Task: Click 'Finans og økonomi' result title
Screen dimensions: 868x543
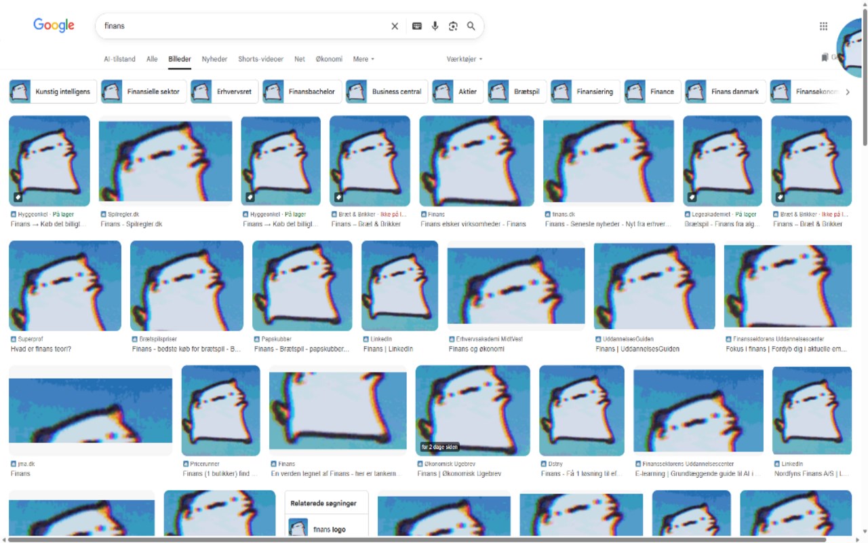Action: point(477,349)
